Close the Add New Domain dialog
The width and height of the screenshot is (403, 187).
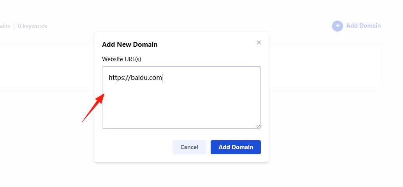(x=259, y=42)
